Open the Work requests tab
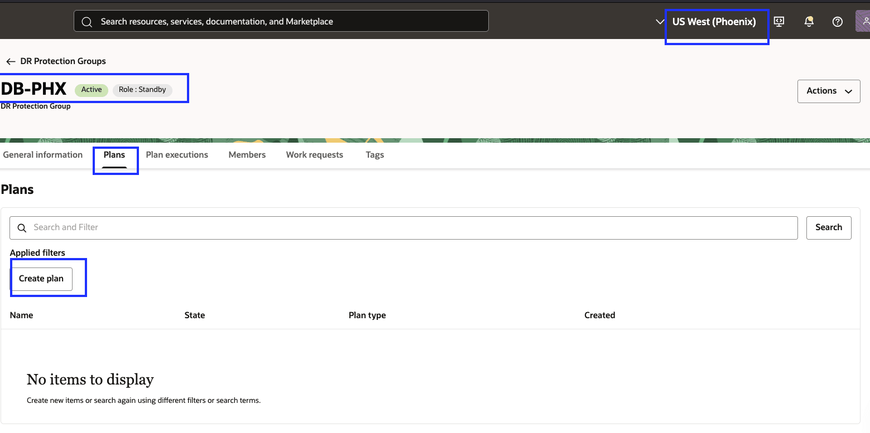 pos(315,155)
